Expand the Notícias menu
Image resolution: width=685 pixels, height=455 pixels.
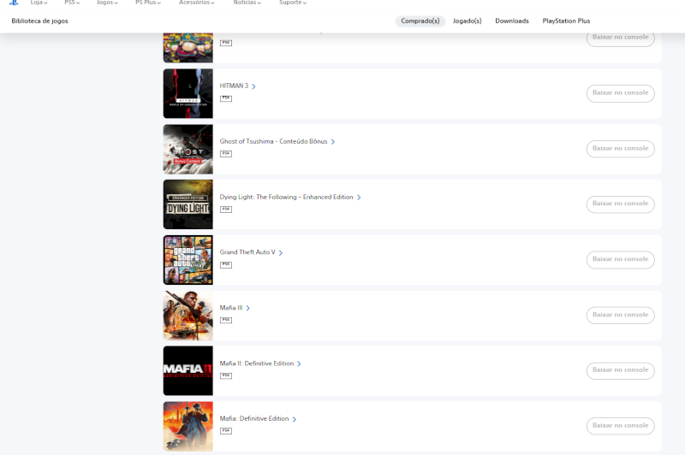(x=247, y=3)
